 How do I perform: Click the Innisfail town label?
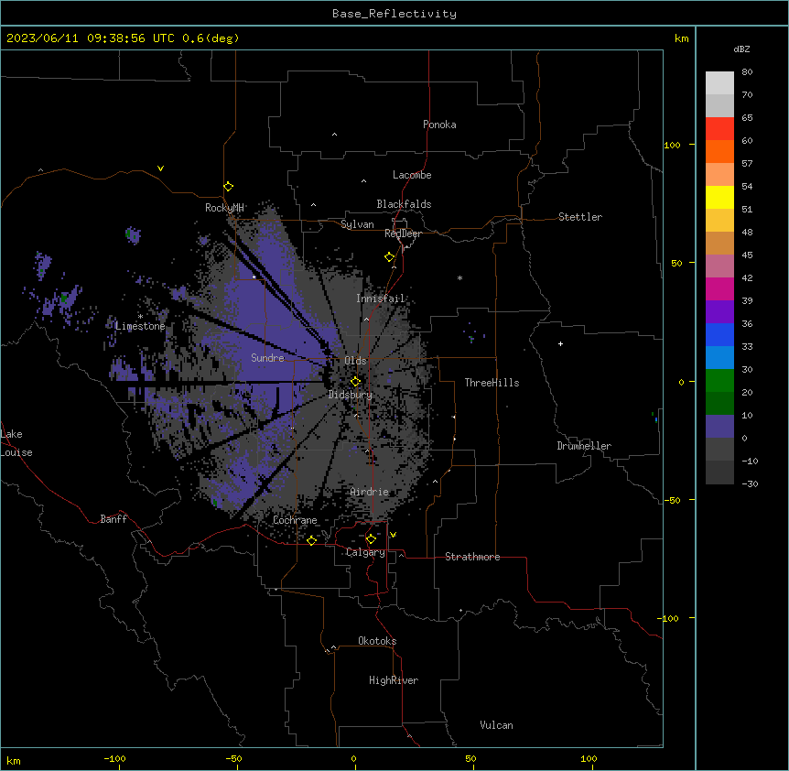tap(380, 299)
